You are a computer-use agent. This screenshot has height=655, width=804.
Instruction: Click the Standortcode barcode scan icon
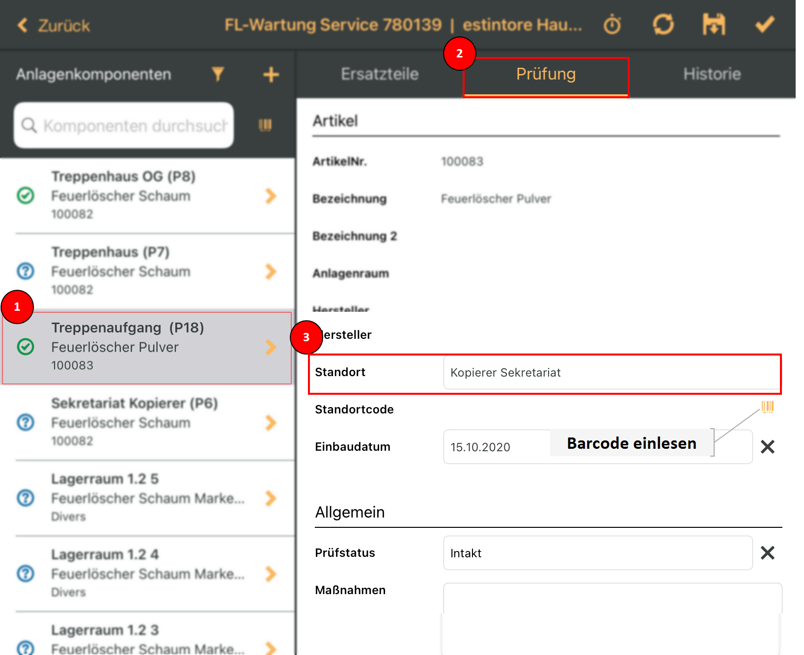click(x=767, y=407)
